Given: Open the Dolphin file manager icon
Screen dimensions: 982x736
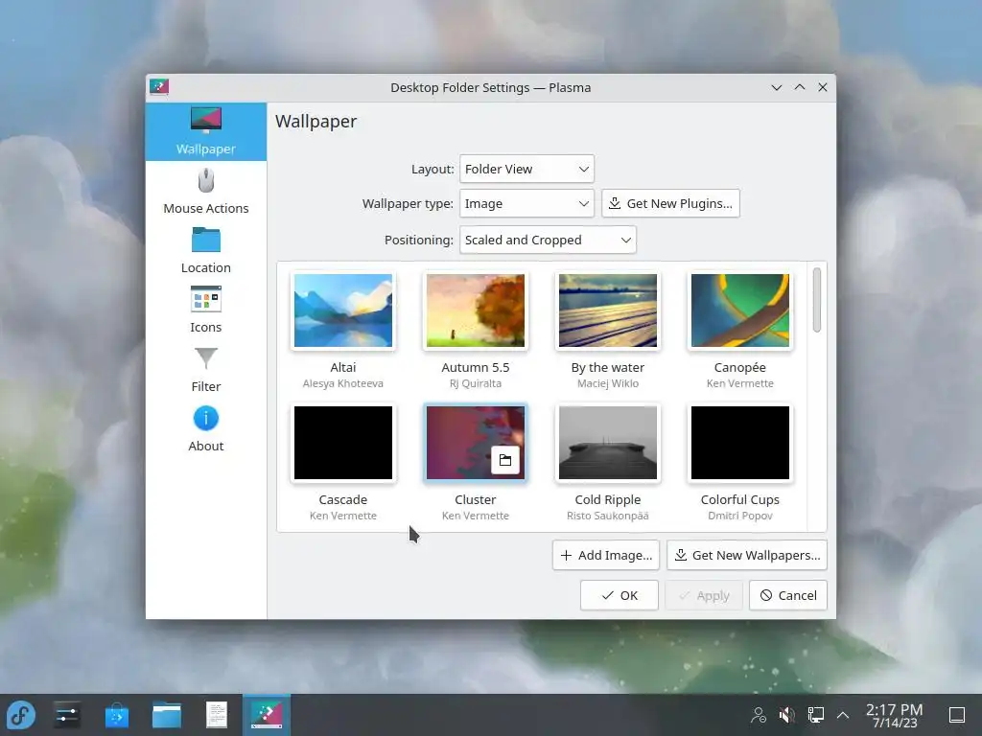Looking at the screenshot, I should point(167,715).
